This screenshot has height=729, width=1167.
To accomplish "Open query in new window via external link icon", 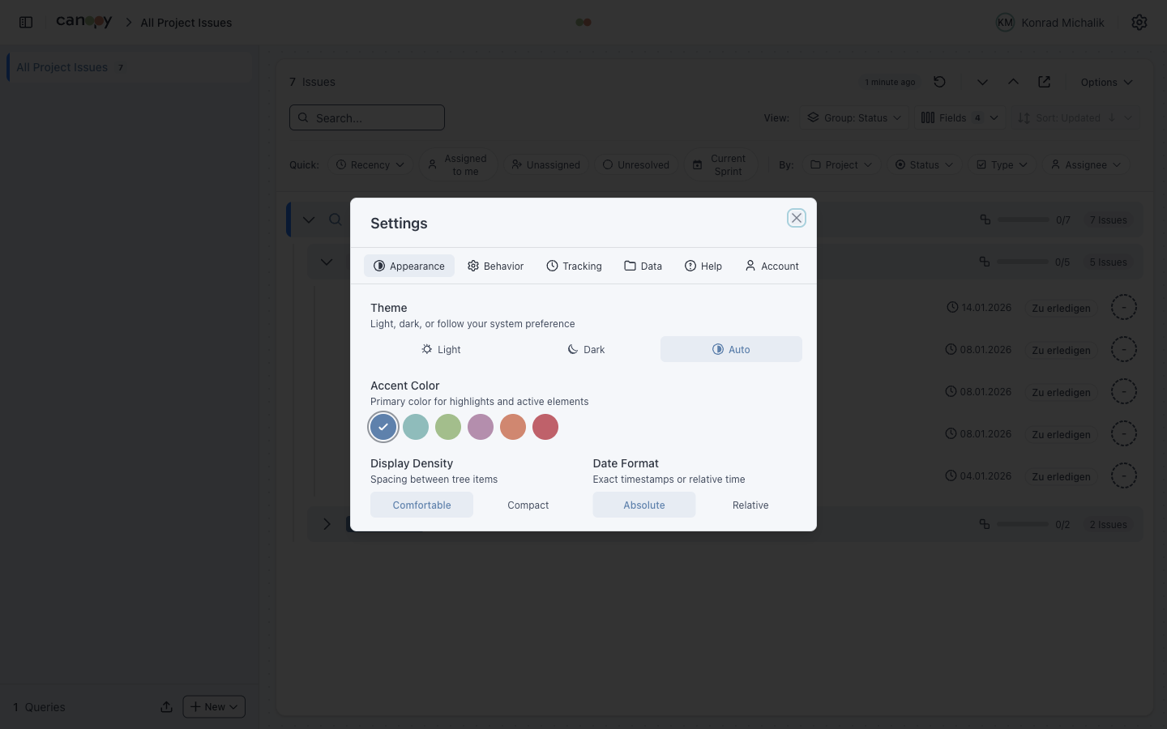I will click(x=1044, y=82).
